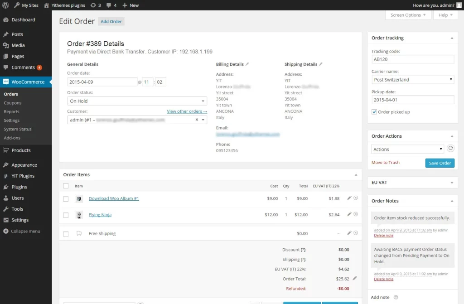Image resolution: width=464 pixels, height=304 pixels.
Task: Click the WordPress logo icon
Action: [x=5, y=5]
